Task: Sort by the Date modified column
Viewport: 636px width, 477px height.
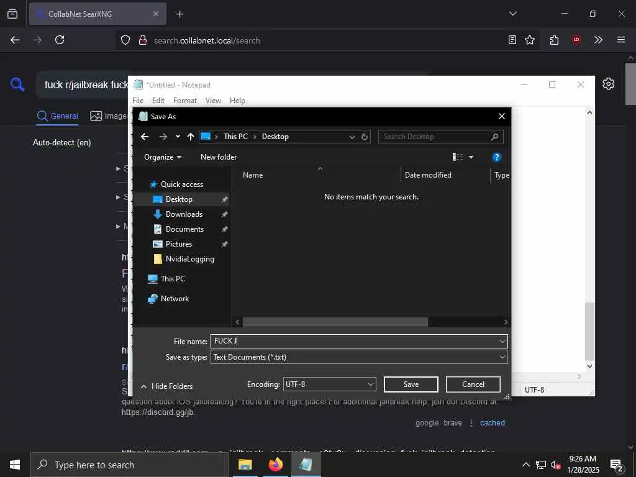Action: (x=428, y=175)
